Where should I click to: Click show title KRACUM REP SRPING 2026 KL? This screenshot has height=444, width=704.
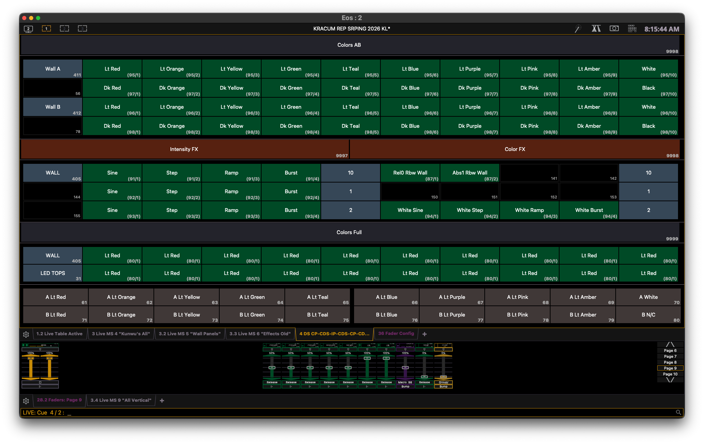(x=352, y=29)
